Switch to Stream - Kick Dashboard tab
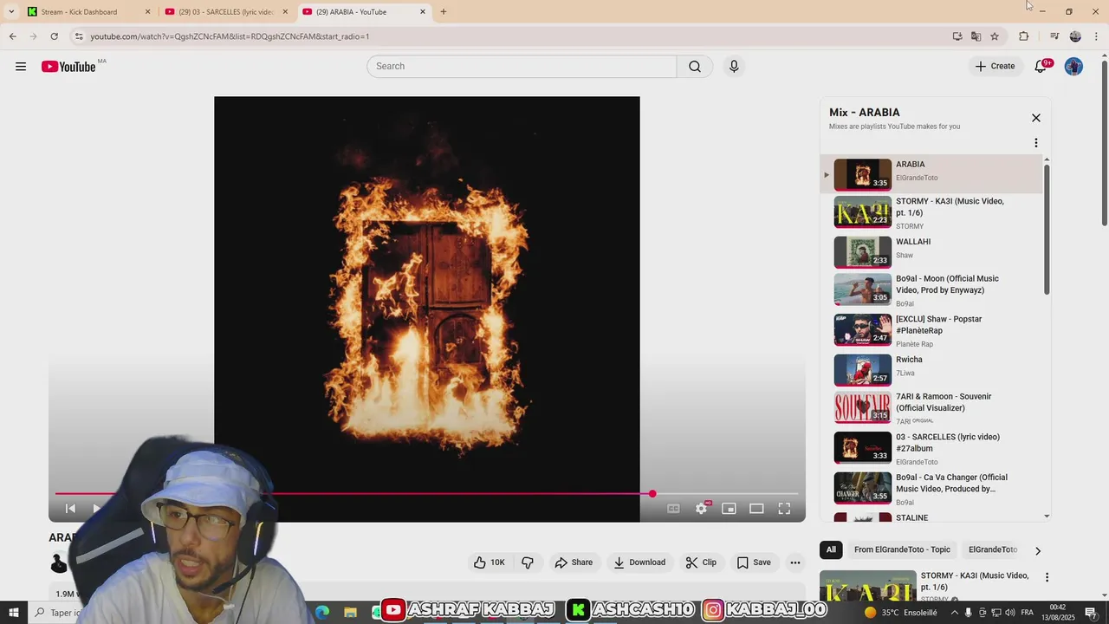This screenshot has width=1109, height=624. (88, 12)
